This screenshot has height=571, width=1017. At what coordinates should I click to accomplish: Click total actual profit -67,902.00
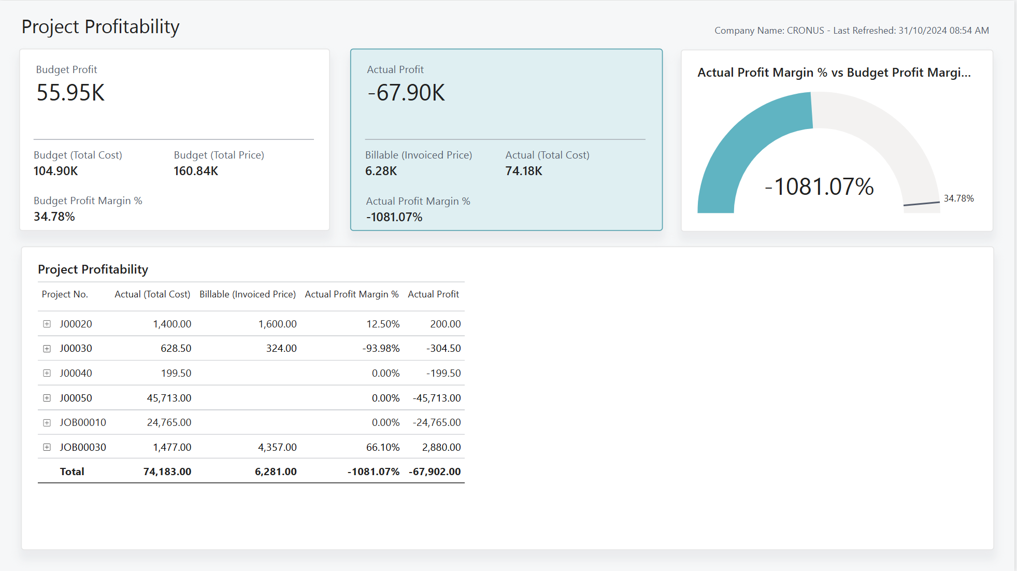click(x=435, y=472)
